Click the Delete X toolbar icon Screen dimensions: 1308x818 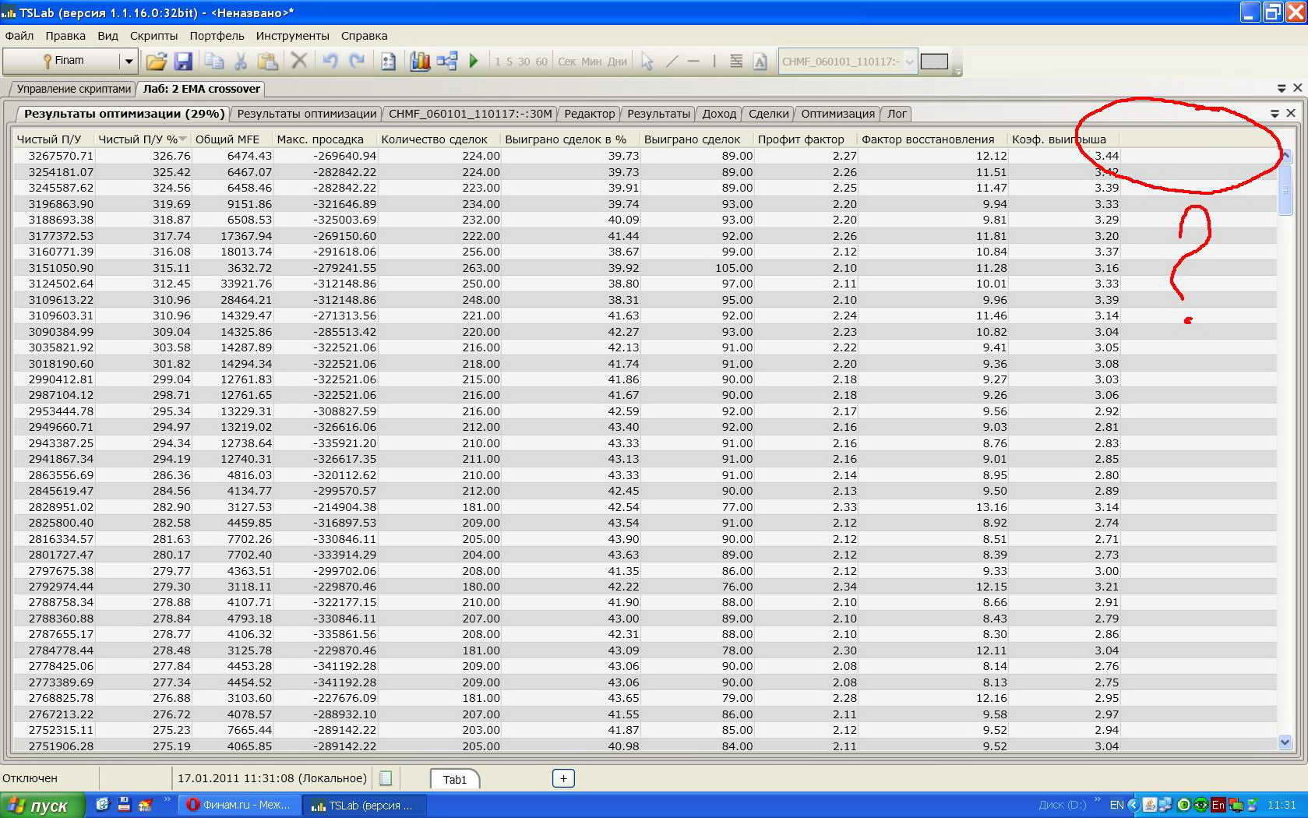tap(298, 61)
